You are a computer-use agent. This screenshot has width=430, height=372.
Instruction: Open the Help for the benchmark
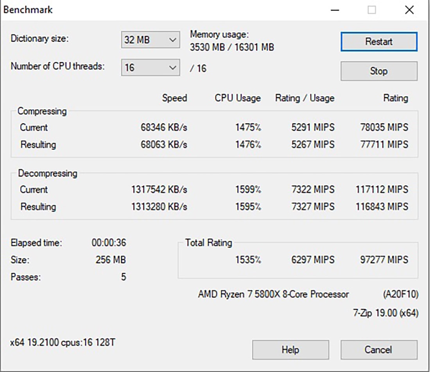(x=290, y=350)
